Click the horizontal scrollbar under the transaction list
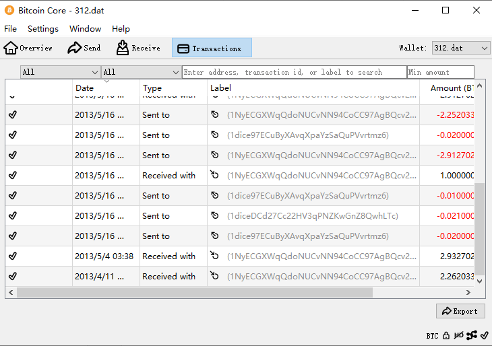This screenshot has width=492, height=346. 194,292
